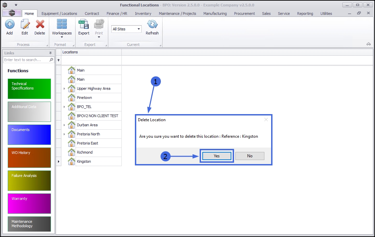The image size is (375, 237).
Task: Expand the Upper Highway Area node
Action: 64,88
